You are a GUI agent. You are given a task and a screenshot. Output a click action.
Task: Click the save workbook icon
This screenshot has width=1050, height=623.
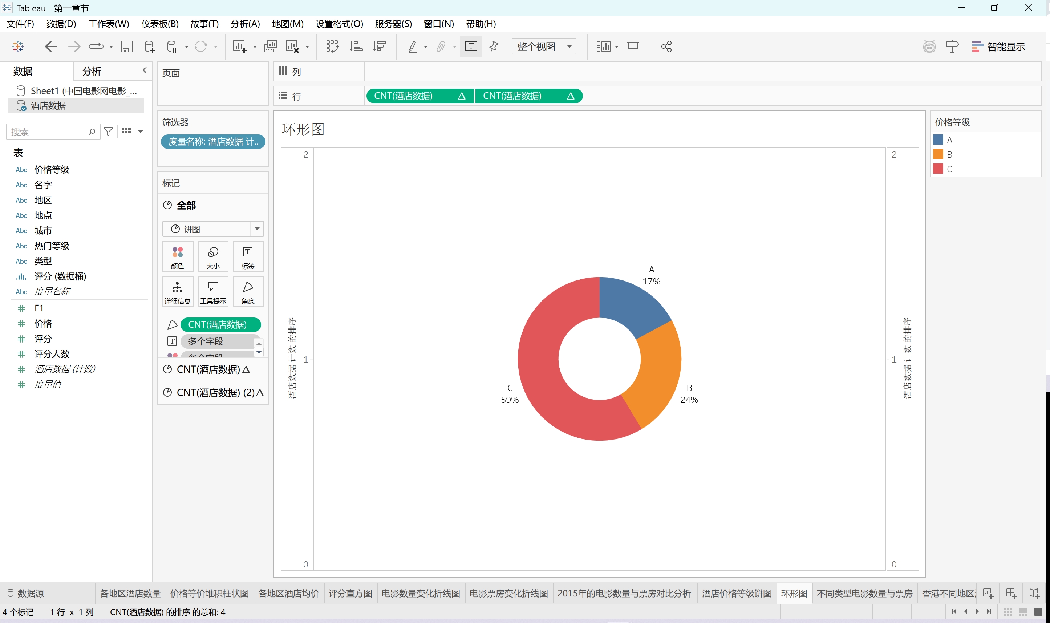(126, 46)
